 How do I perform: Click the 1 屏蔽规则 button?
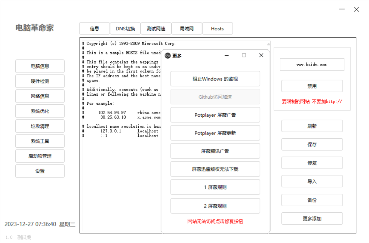coord(215,187)
